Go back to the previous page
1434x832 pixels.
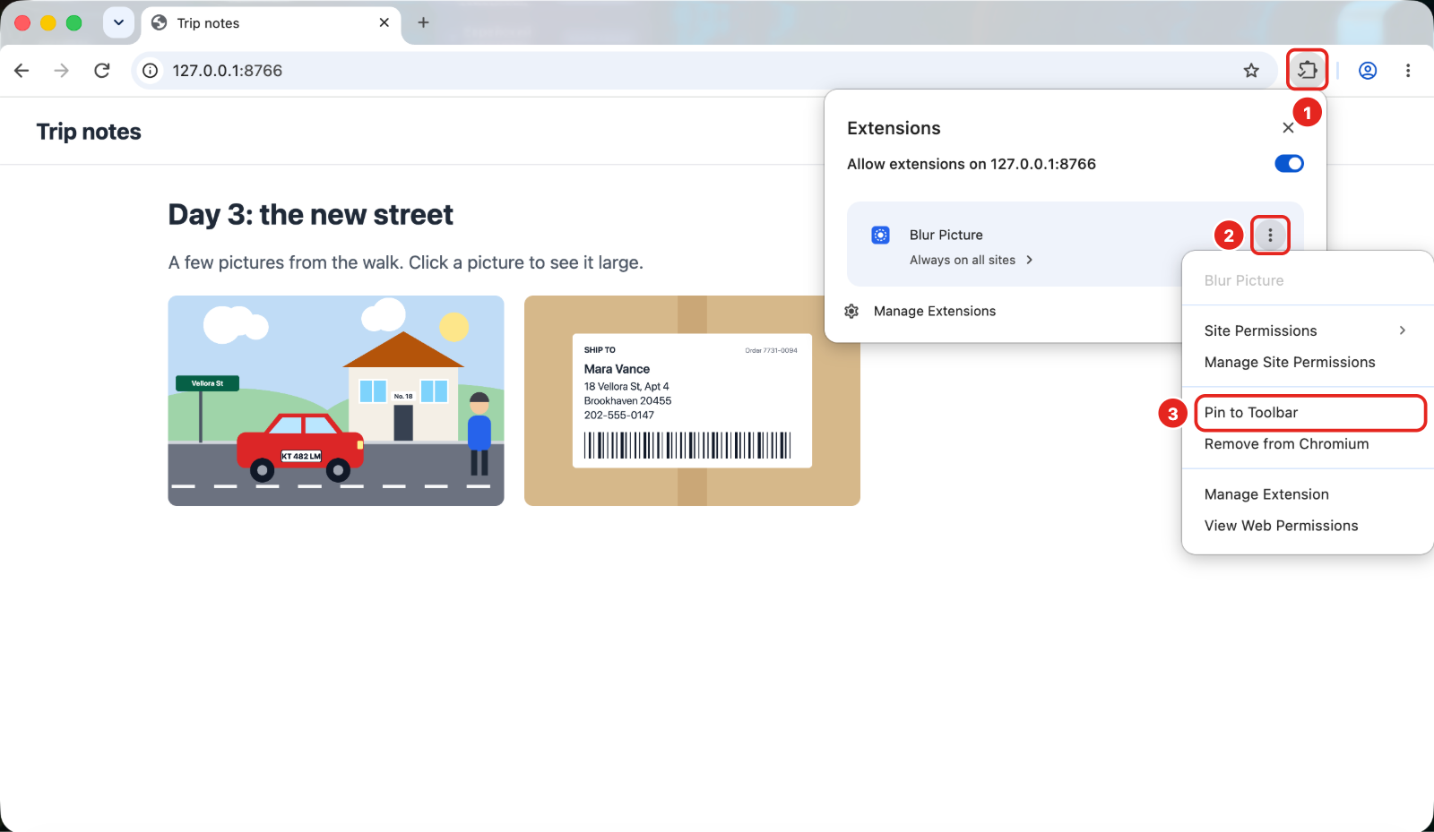(22, 71)
